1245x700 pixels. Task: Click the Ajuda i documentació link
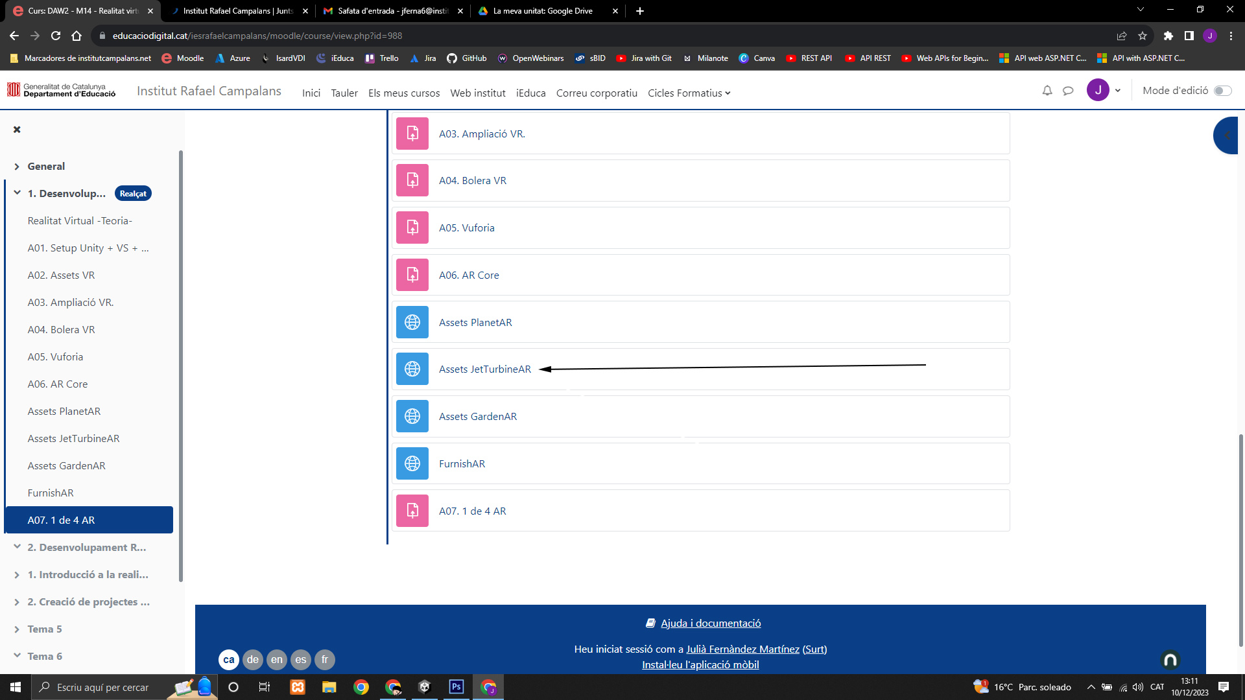(x=710, y=624)
